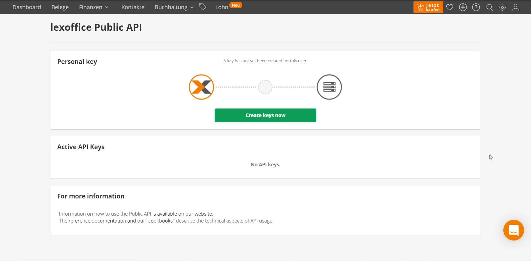The width and height of the screenshot is (531, 261).
Task: Click the 'No API keys.' text
Action: (x=265, y=164)
